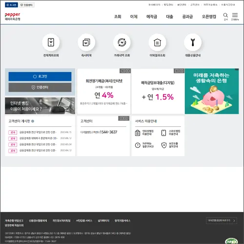Screen dimensions: 244x244
Task: Click the gray 인증센터 button
Action: pos(40,87)
